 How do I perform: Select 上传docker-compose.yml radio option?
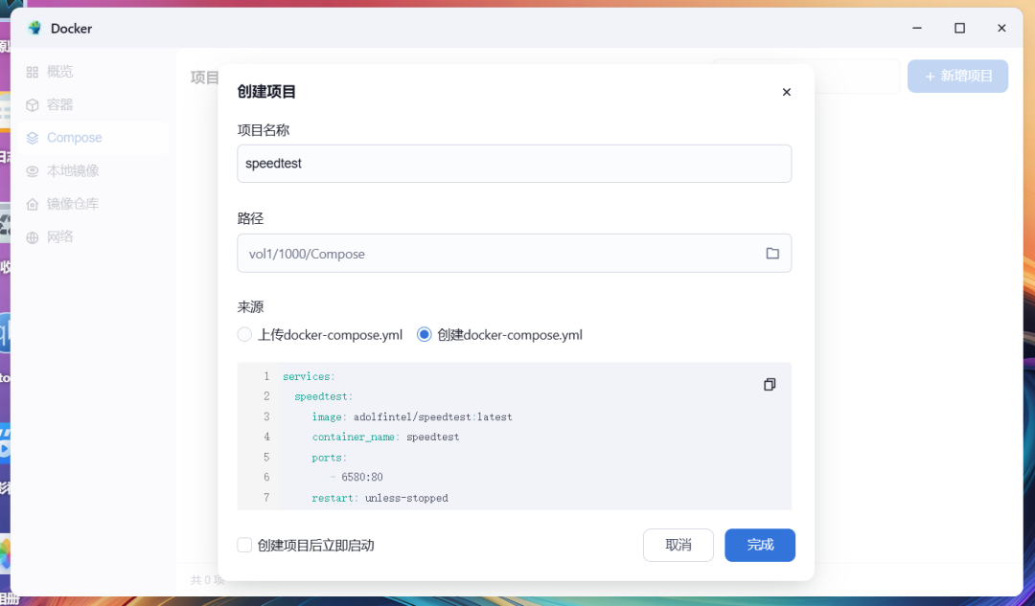click(x=244, y=334)
